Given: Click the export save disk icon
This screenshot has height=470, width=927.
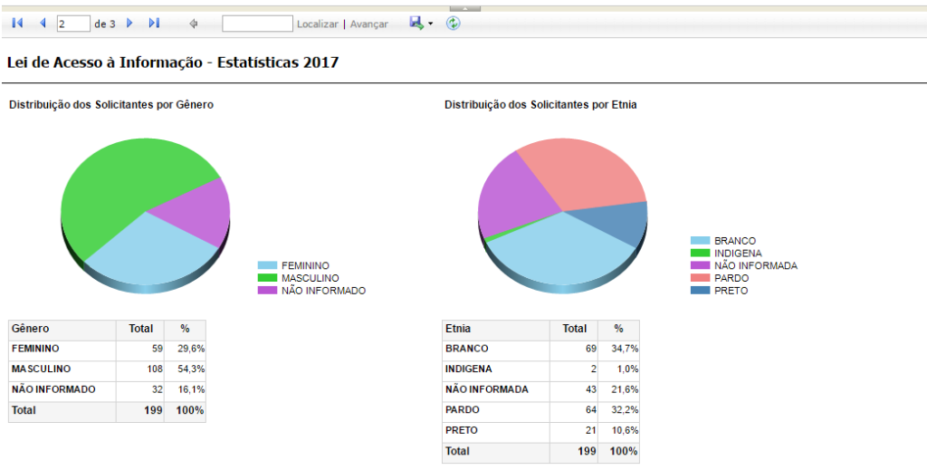Looking at the screenshot, I should pos(416,23).
